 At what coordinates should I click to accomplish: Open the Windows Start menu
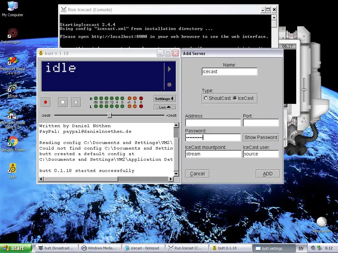click(16, 248)
